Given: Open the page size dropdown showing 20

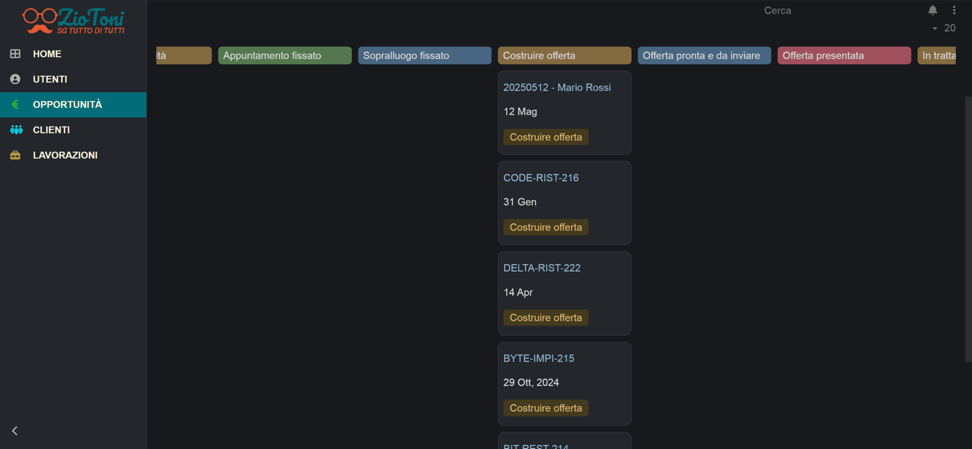Looking at the screenshot, I should (944, 28).
